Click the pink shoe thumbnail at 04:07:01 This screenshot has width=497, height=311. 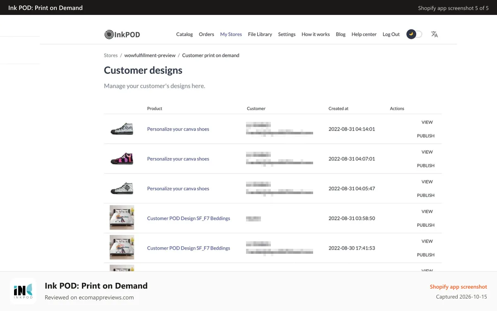point(122,159)
